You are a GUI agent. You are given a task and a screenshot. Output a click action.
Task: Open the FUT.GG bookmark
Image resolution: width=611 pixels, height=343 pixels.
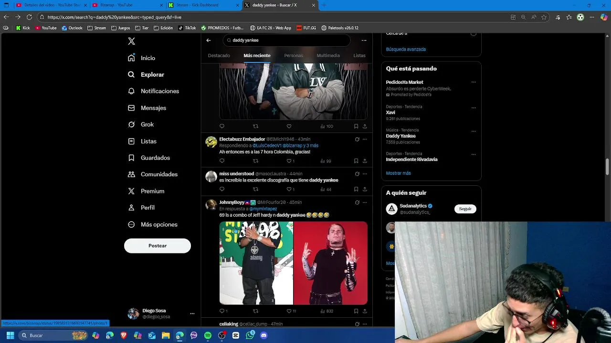(306, 28)
